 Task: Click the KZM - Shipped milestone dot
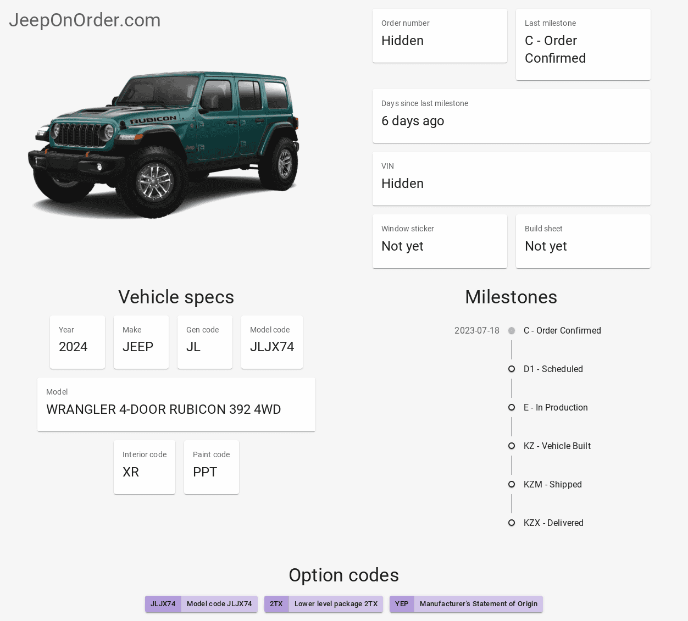[x=512, y=484]
